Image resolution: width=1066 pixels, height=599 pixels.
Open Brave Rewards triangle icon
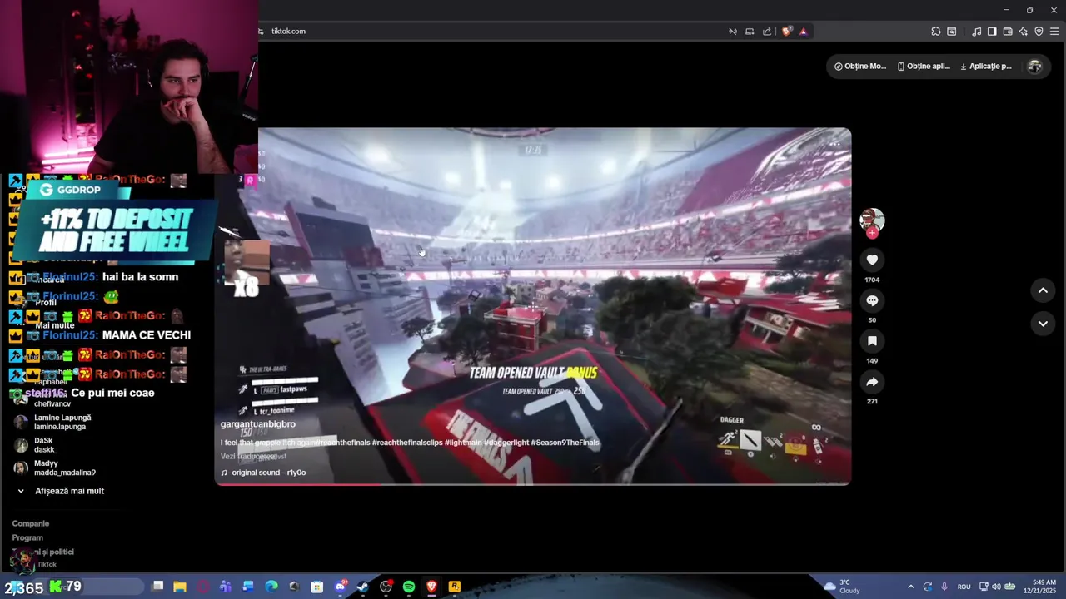804,32
